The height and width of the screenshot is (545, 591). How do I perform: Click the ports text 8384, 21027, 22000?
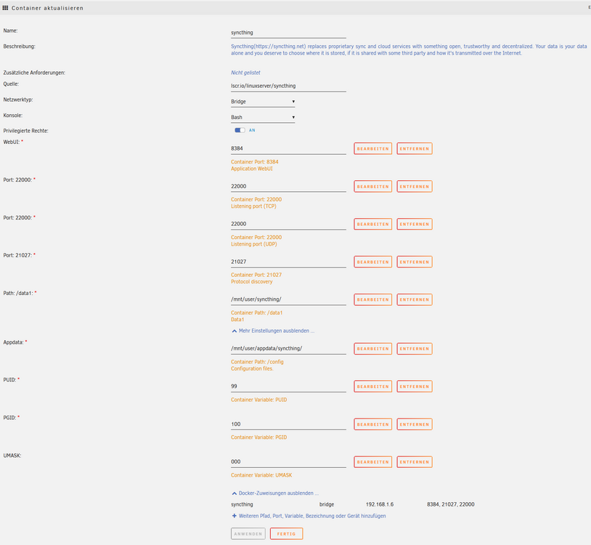click(x=451, y=504)
